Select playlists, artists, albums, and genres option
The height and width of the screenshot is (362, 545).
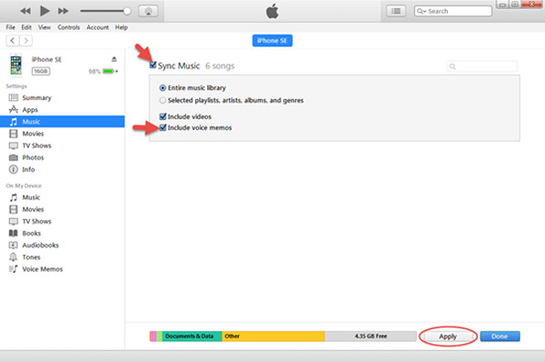(163, 100)
